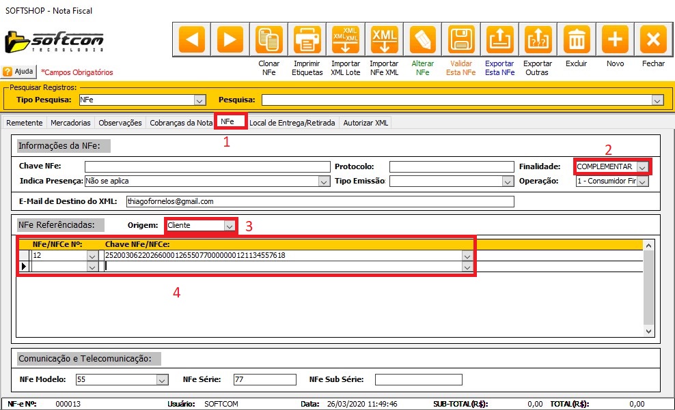This screenshot has height=410, width=675.
Task: Click the Excluir trash icon
Action: coord(577,40)
